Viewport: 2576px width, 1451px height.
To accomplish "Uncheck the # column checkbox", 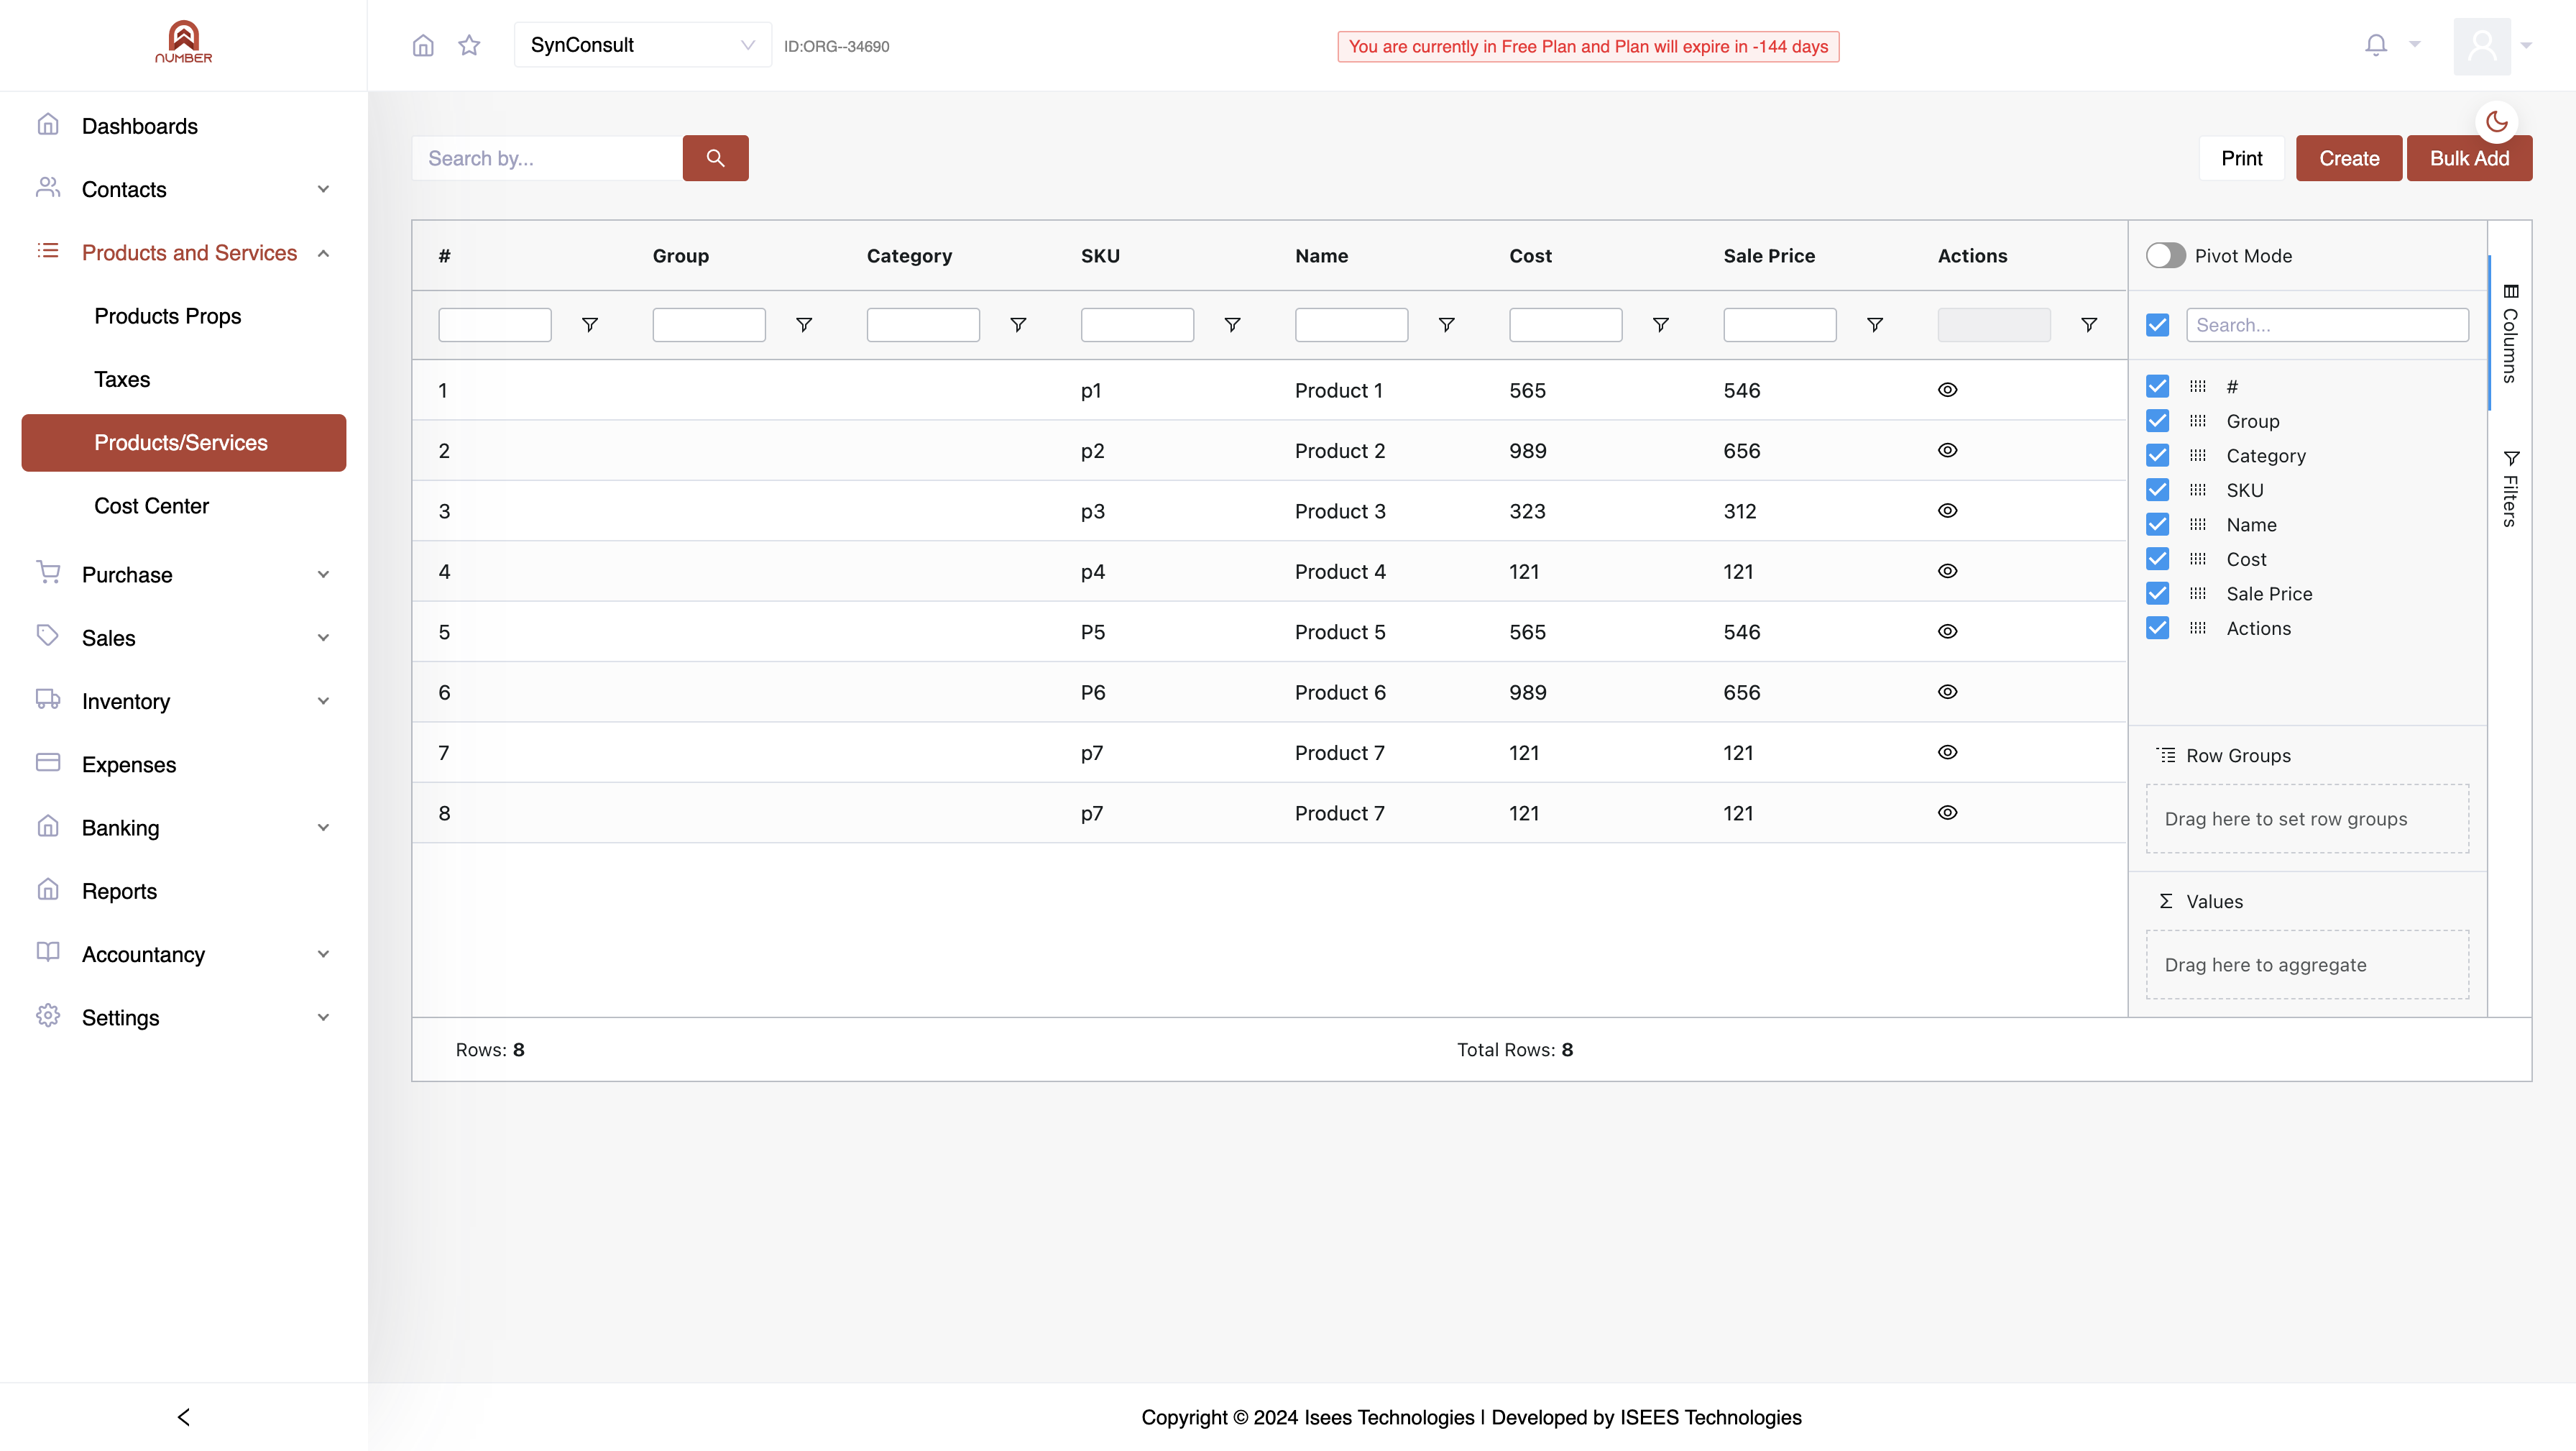I will [x=2157, y=386].
